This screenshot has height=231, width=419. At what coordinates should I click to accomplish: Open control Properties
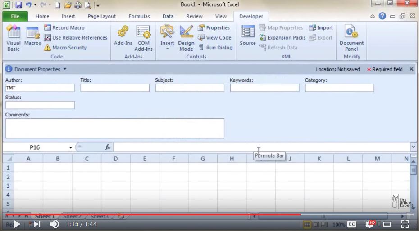[x=214, y=27]
